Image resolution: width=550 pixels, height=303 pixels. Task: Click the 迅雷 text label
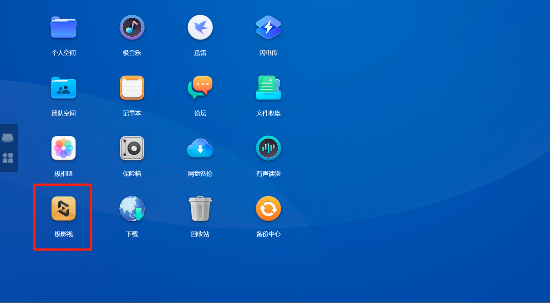(x=200, y=53)
